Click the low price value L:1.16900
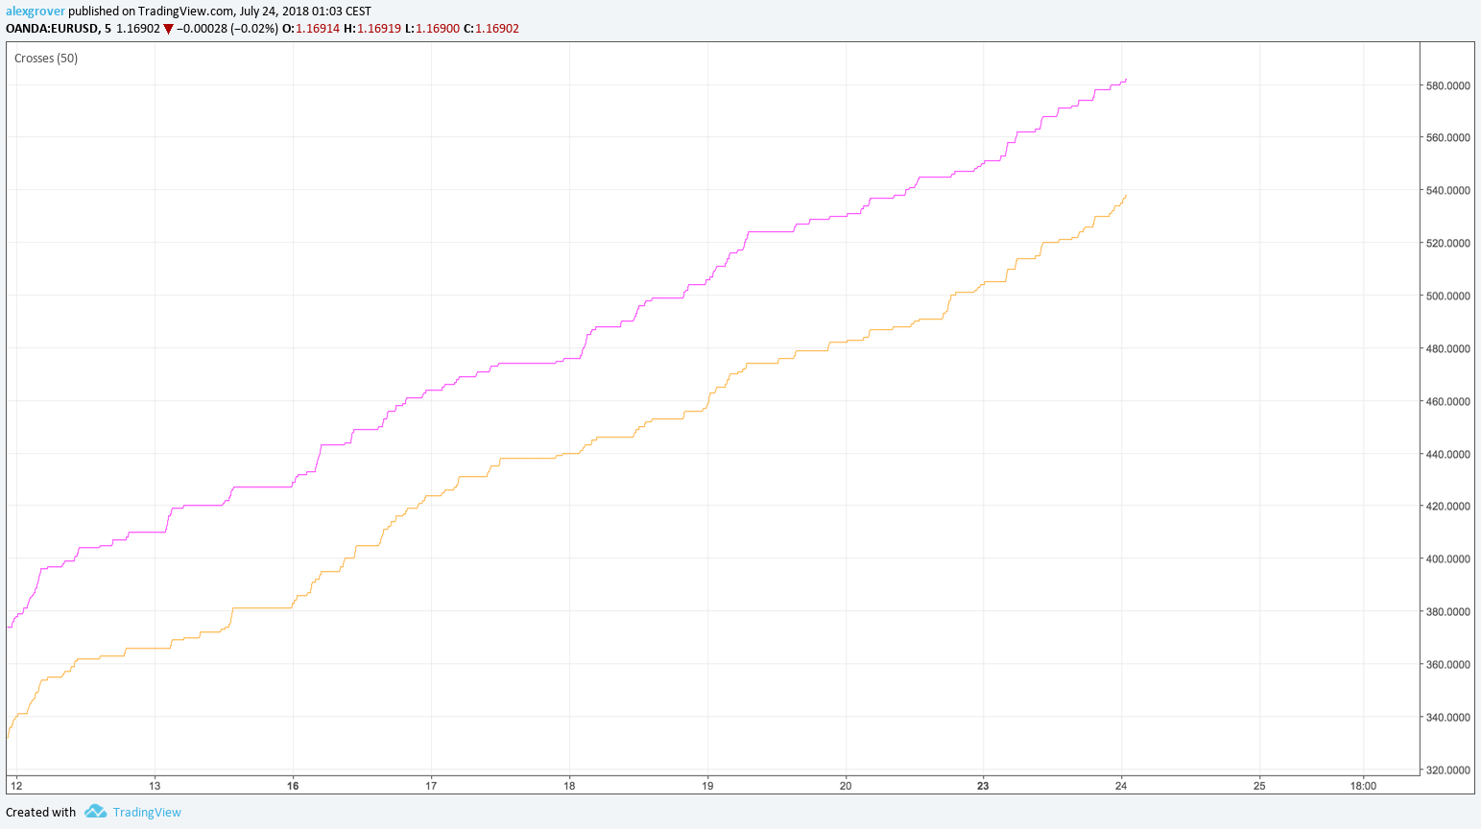The width and height of the screenshot is (1481, 829). tap(432, 29)
